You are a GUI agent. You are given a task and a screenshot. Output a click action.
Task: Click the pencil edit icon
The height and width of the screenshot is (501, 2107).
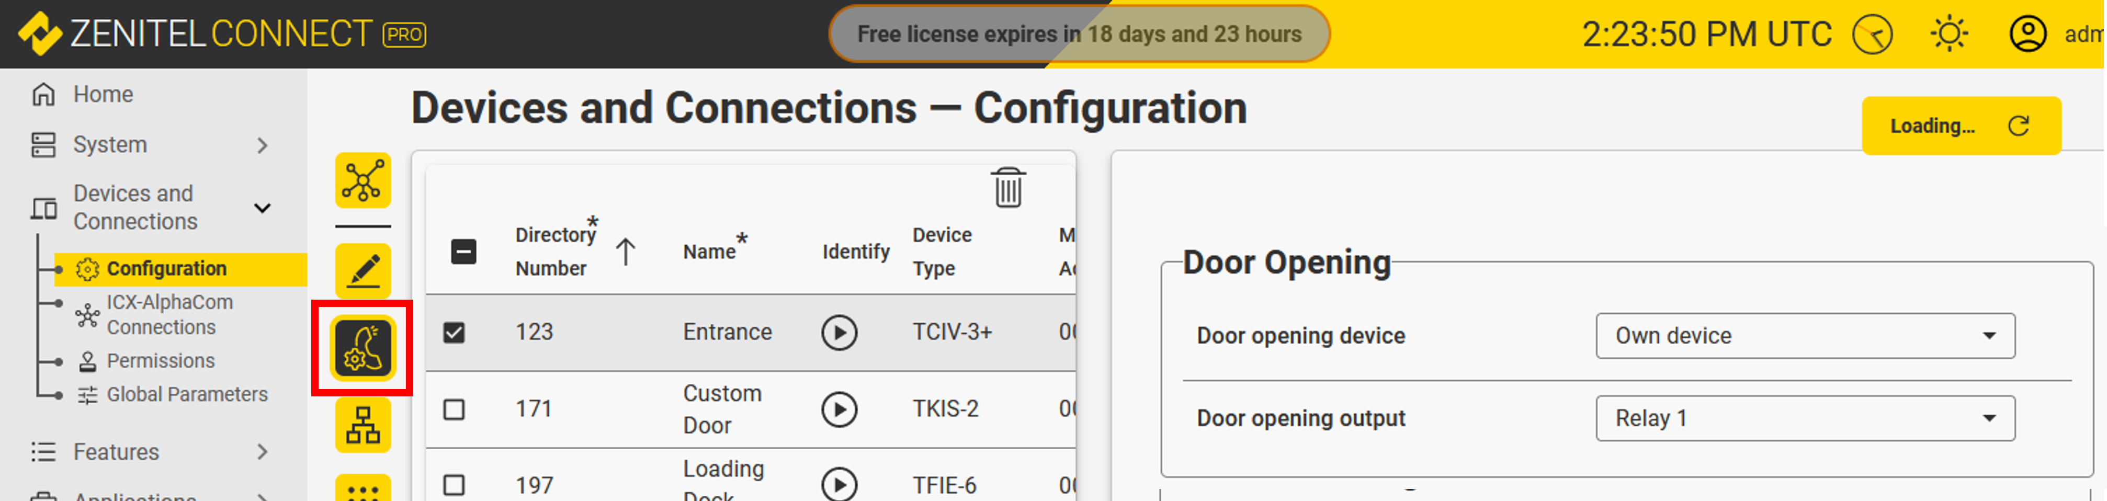pyautogui.click(x=363, y=271)
